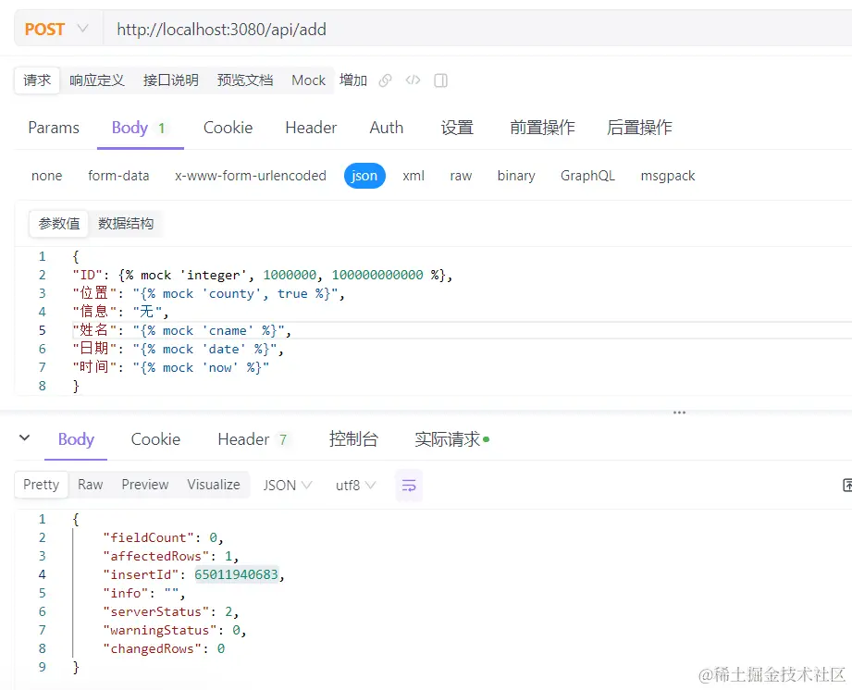
Task: Click the "changedRows": 0 line
Action: click(164, 648)
